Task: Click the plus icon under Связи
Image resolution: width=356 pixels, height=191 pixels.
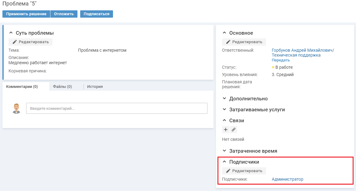Action: coord(226,130)
